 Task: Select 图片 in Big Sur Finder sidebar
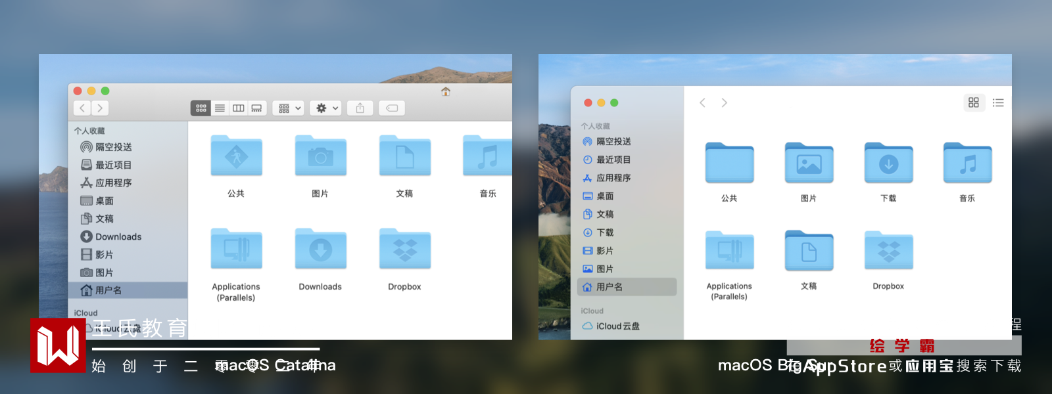coord(598,269)
